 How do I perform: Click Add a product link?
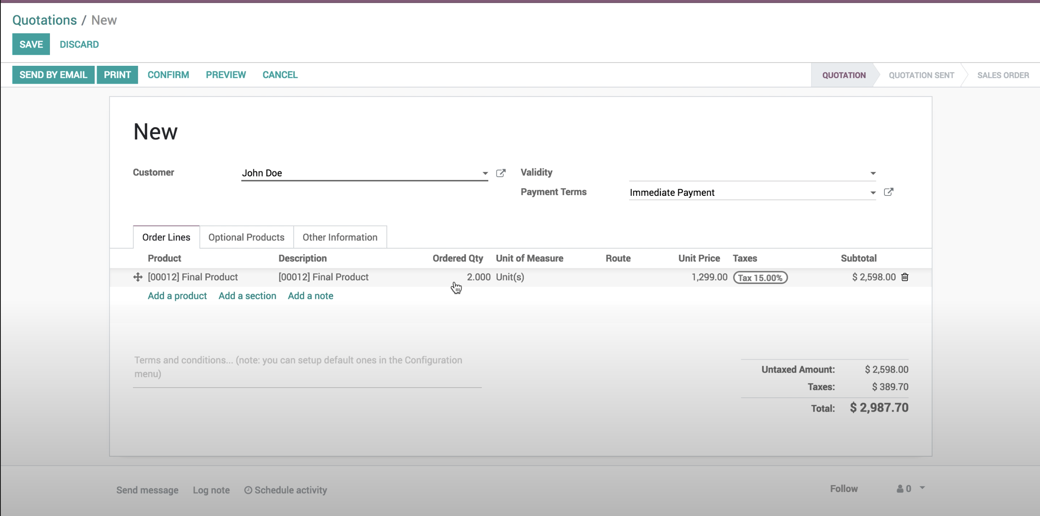point(177,296)
